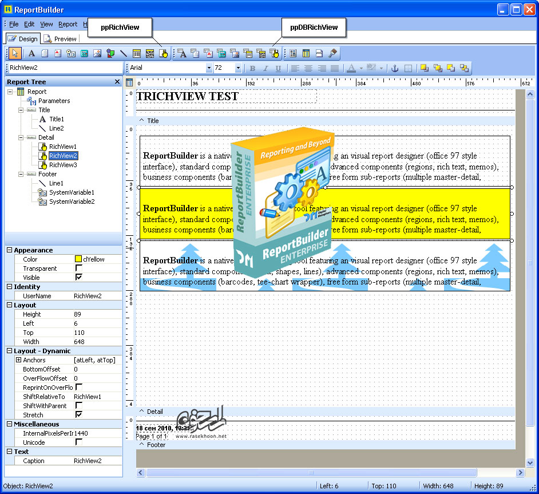Viewport: 539px width, 494px height.
Task: Check the Unicode checkbox
Action: coord(79,442)
